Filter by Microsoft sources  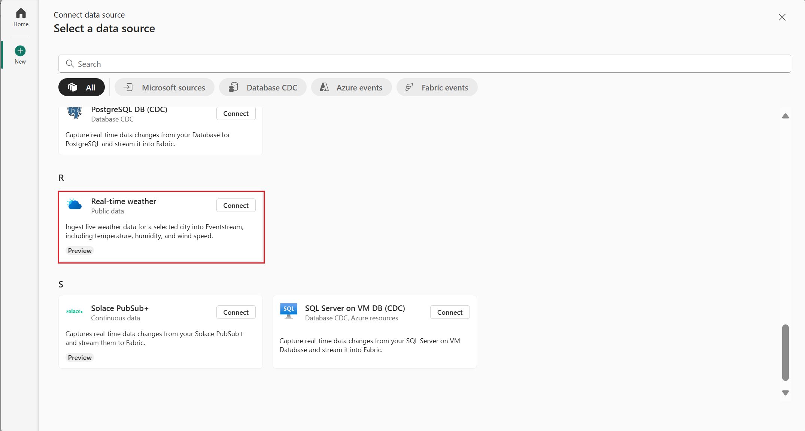[x=165, y=87]
